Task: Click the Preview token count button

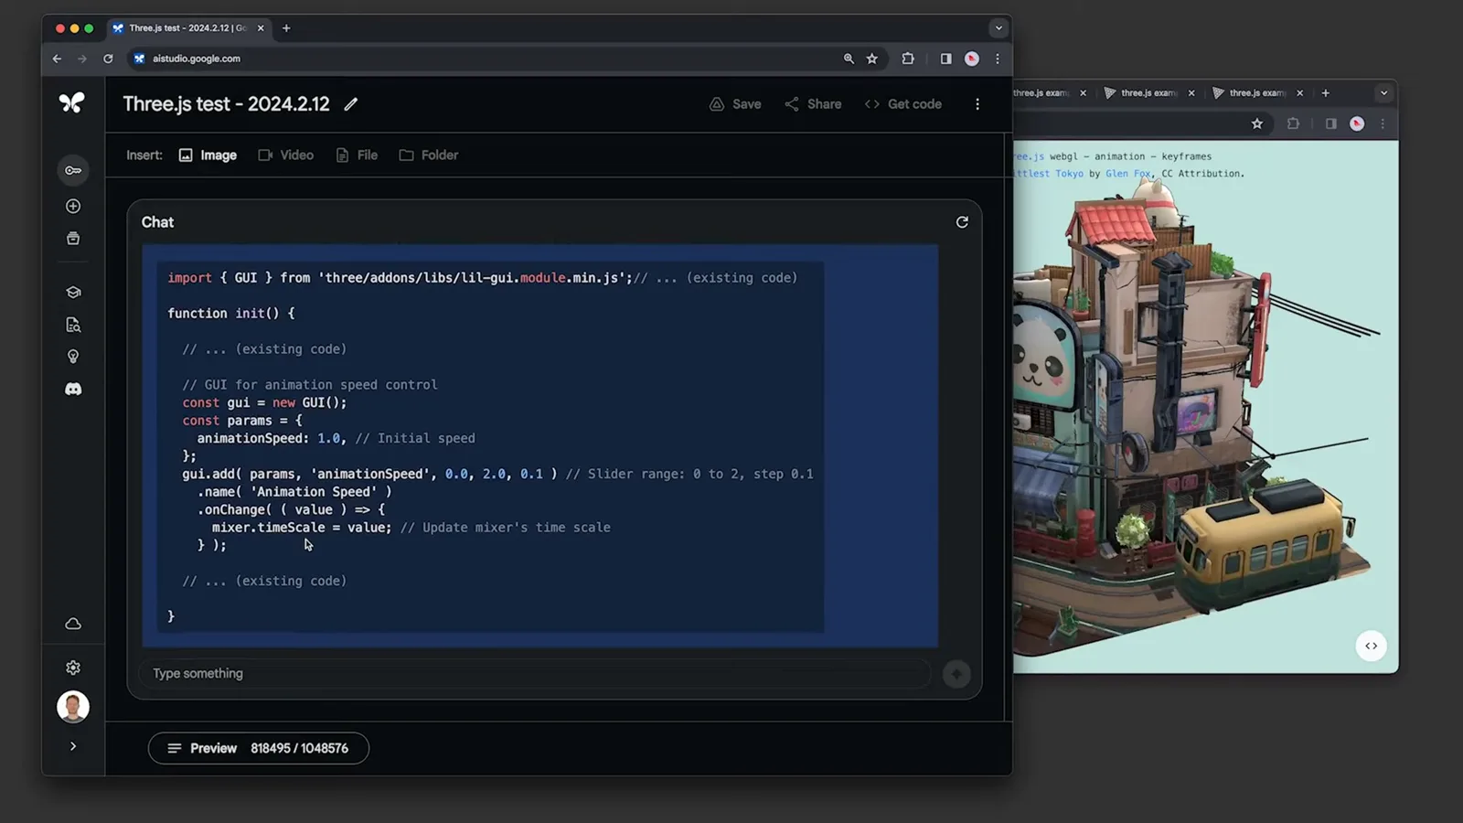Action: pyautogui.click(x=259, y=748)
